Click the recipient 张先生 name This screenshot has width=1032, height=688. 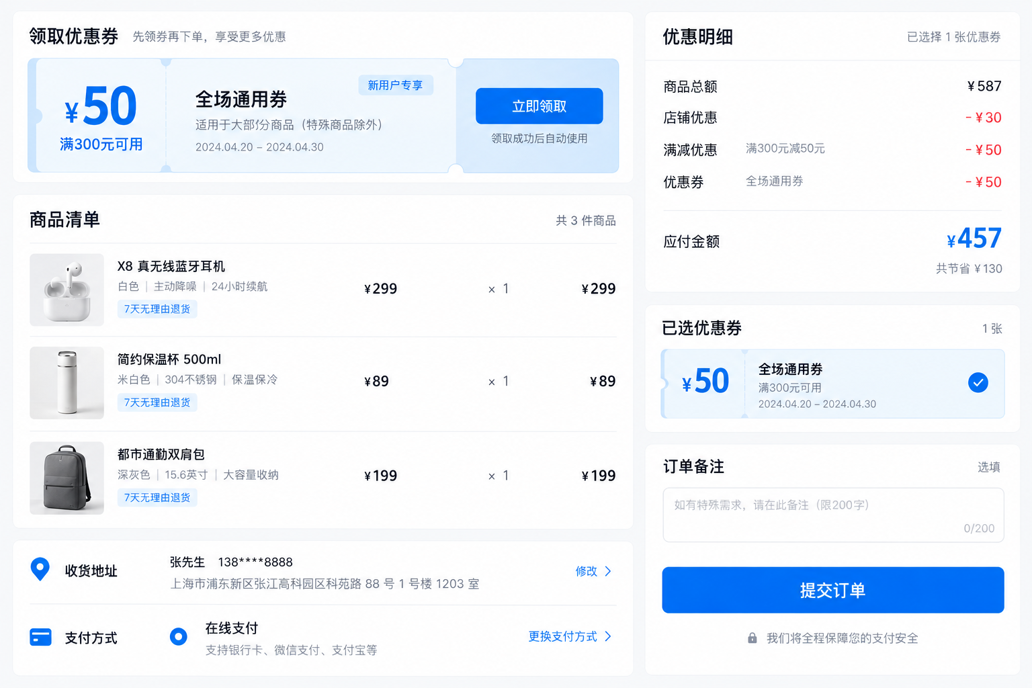(x=187, y=562)
